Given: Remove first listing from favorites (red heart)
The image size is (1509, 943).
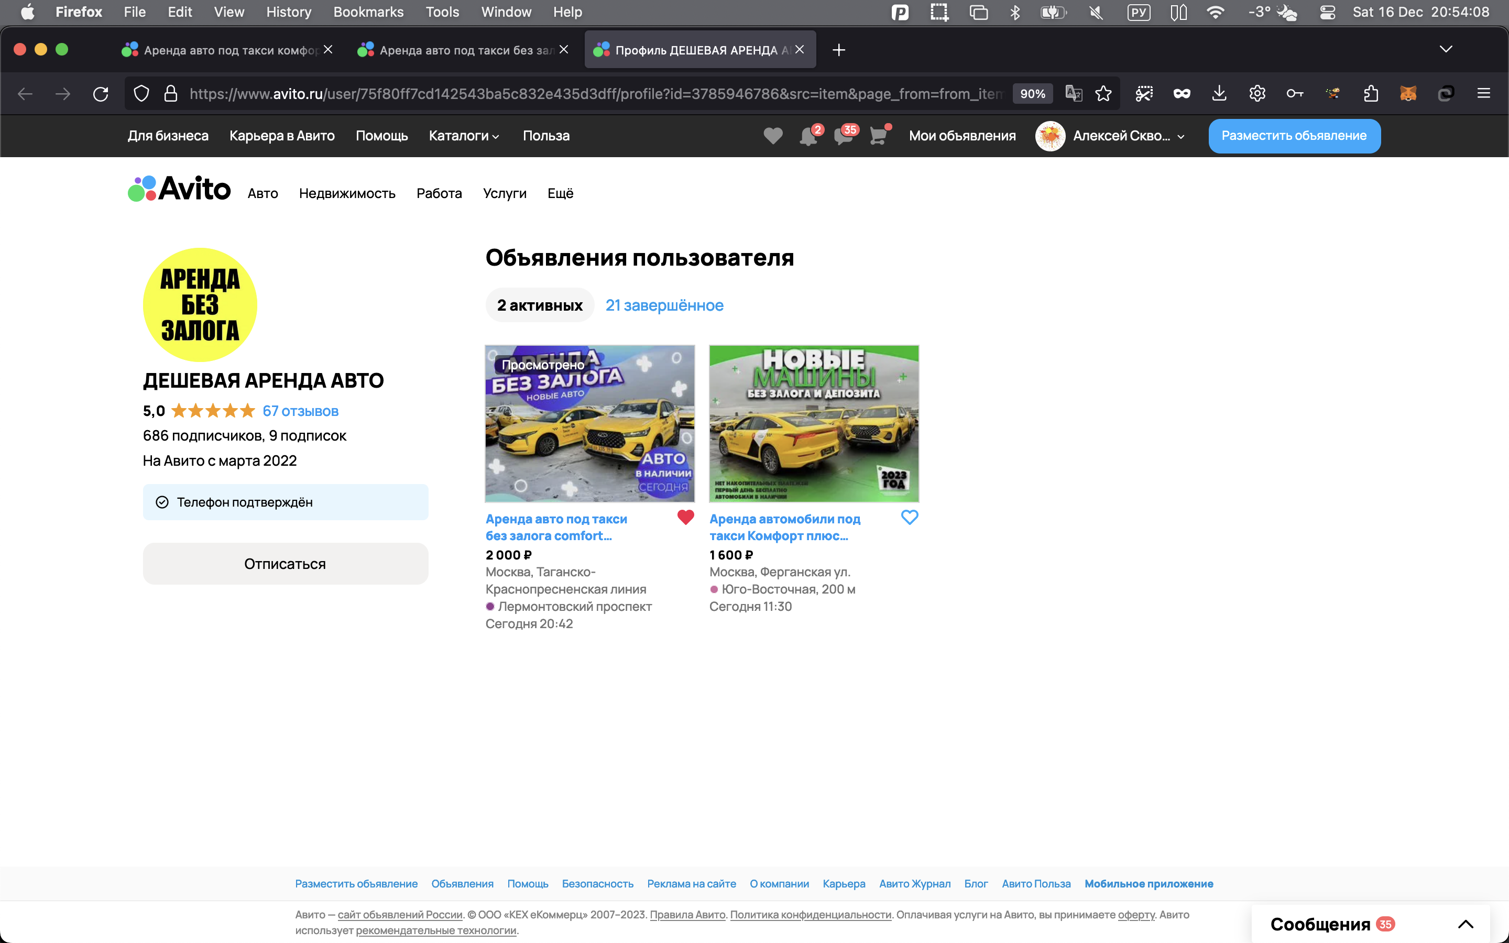Looking at the screenshot, I should (685, 517).
